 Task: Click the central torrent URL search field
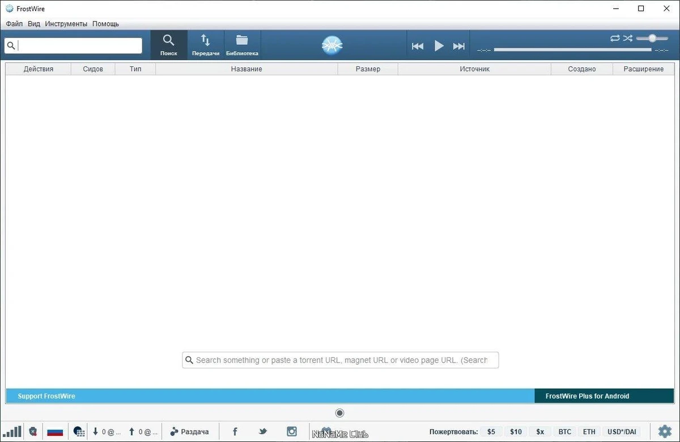(341, 360)
